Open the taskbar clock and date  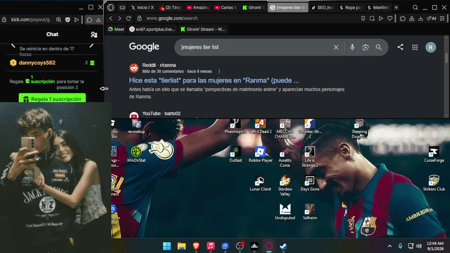pyautogui.click(x=435, y=246)
